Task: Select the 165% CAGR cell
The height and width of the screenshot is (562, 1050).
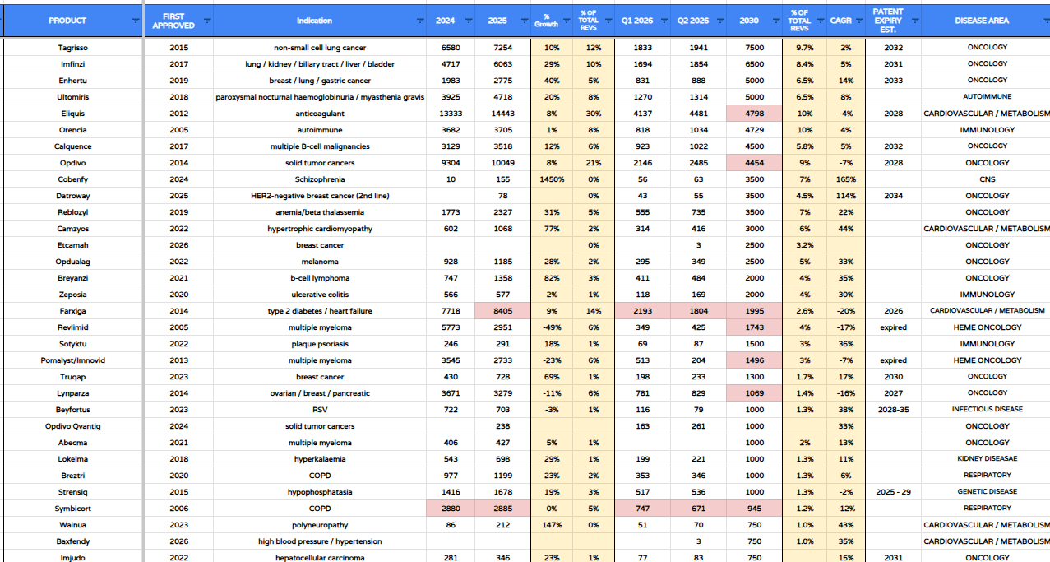Action: coord(846,179)
